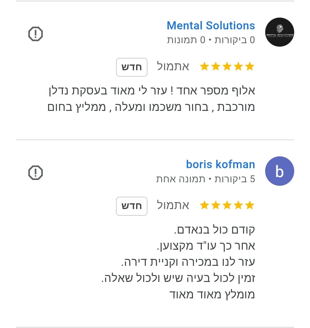Open the Mental Solutions reviewer name link
The height and width of the screenshot is (328, 310).
[211, 26]
